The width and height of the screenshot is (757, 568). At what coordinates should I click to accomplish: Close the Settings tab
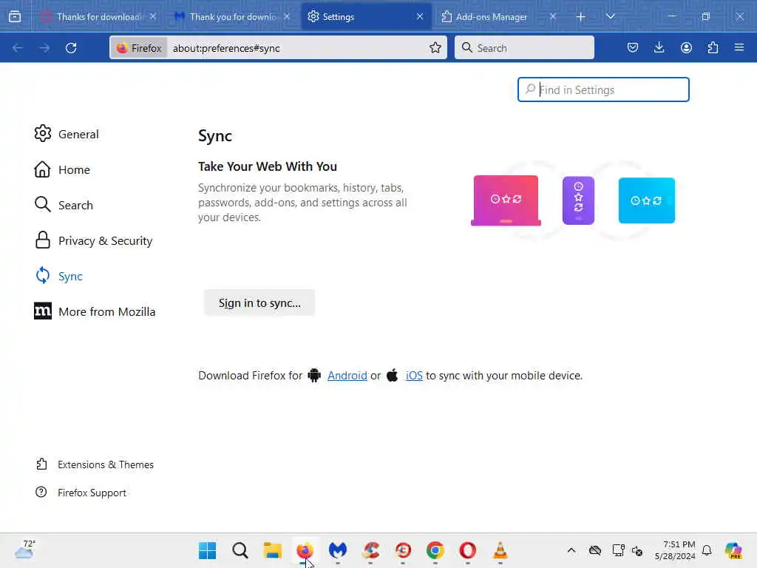(x=420, y=17)
